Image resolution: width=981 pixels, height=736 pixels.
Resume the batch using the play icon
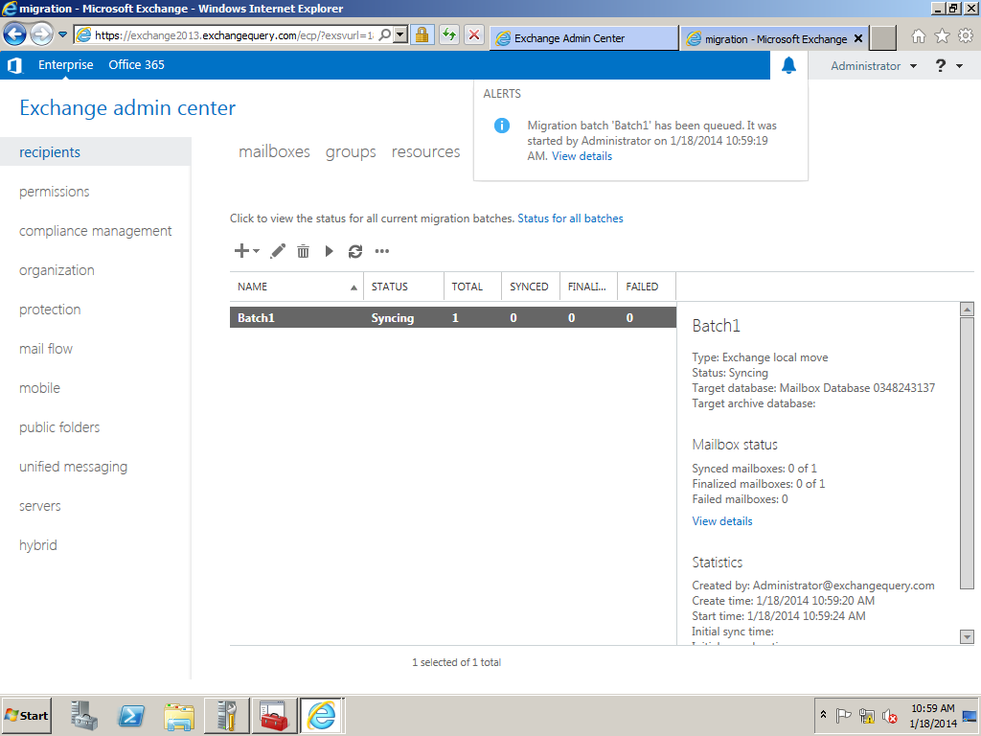click(x=329, y=251)
